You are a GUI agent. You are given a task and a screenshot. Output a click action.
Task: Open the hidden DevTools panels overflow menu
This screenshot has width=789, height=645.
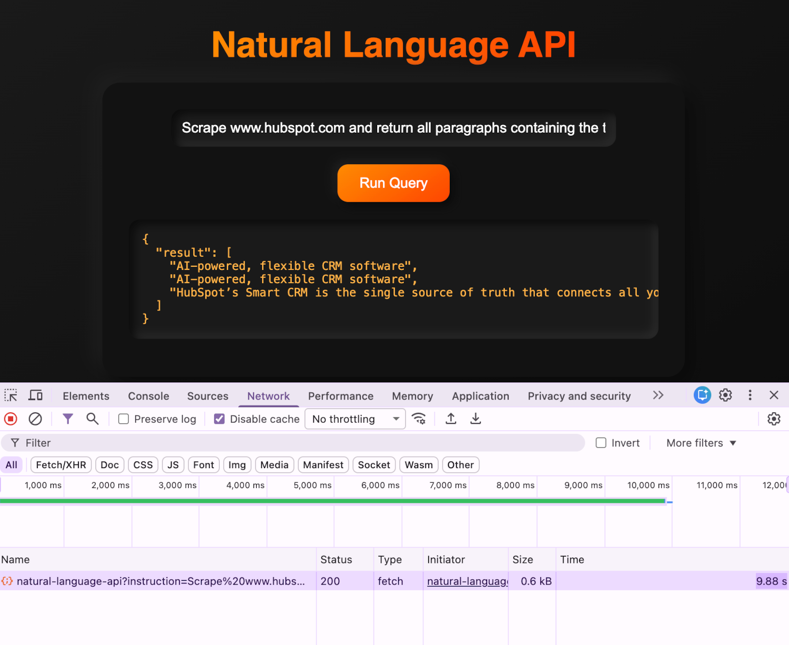(x=658, y=395)
